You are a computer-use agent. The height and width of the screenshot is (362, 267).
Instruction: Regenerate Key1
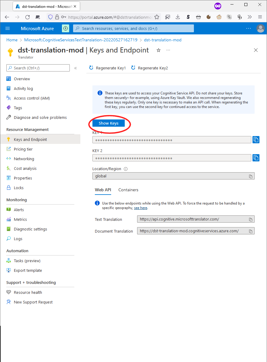(x=108, y=68)
